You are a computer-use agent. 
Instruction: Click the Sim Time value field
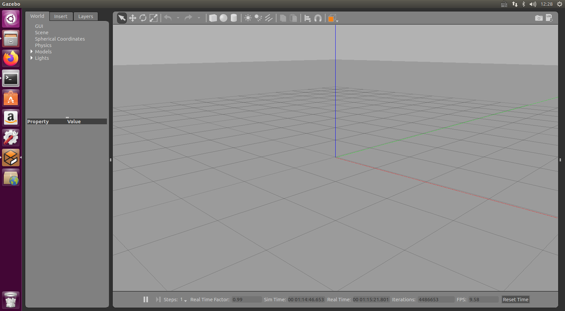(306, 300)
